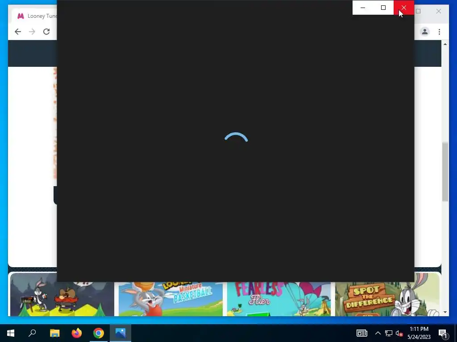Open the Windows Start menu
Image resolution: width=457 pixels, height=342 pixels.
tap(11, 333)
